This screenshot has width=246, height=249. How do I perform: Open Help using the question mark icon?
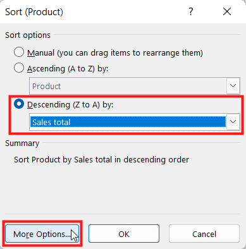pyautogui.click(x=191, y=12)
